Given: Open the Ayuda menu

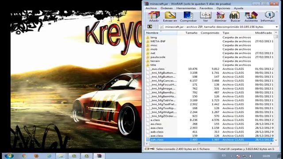Looking at the screenshot, I should pyautogui.click(x=239, y=8).
